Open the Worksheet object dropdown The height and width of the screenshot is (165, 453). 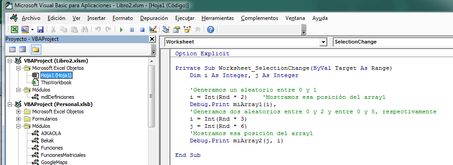(323, 42)
